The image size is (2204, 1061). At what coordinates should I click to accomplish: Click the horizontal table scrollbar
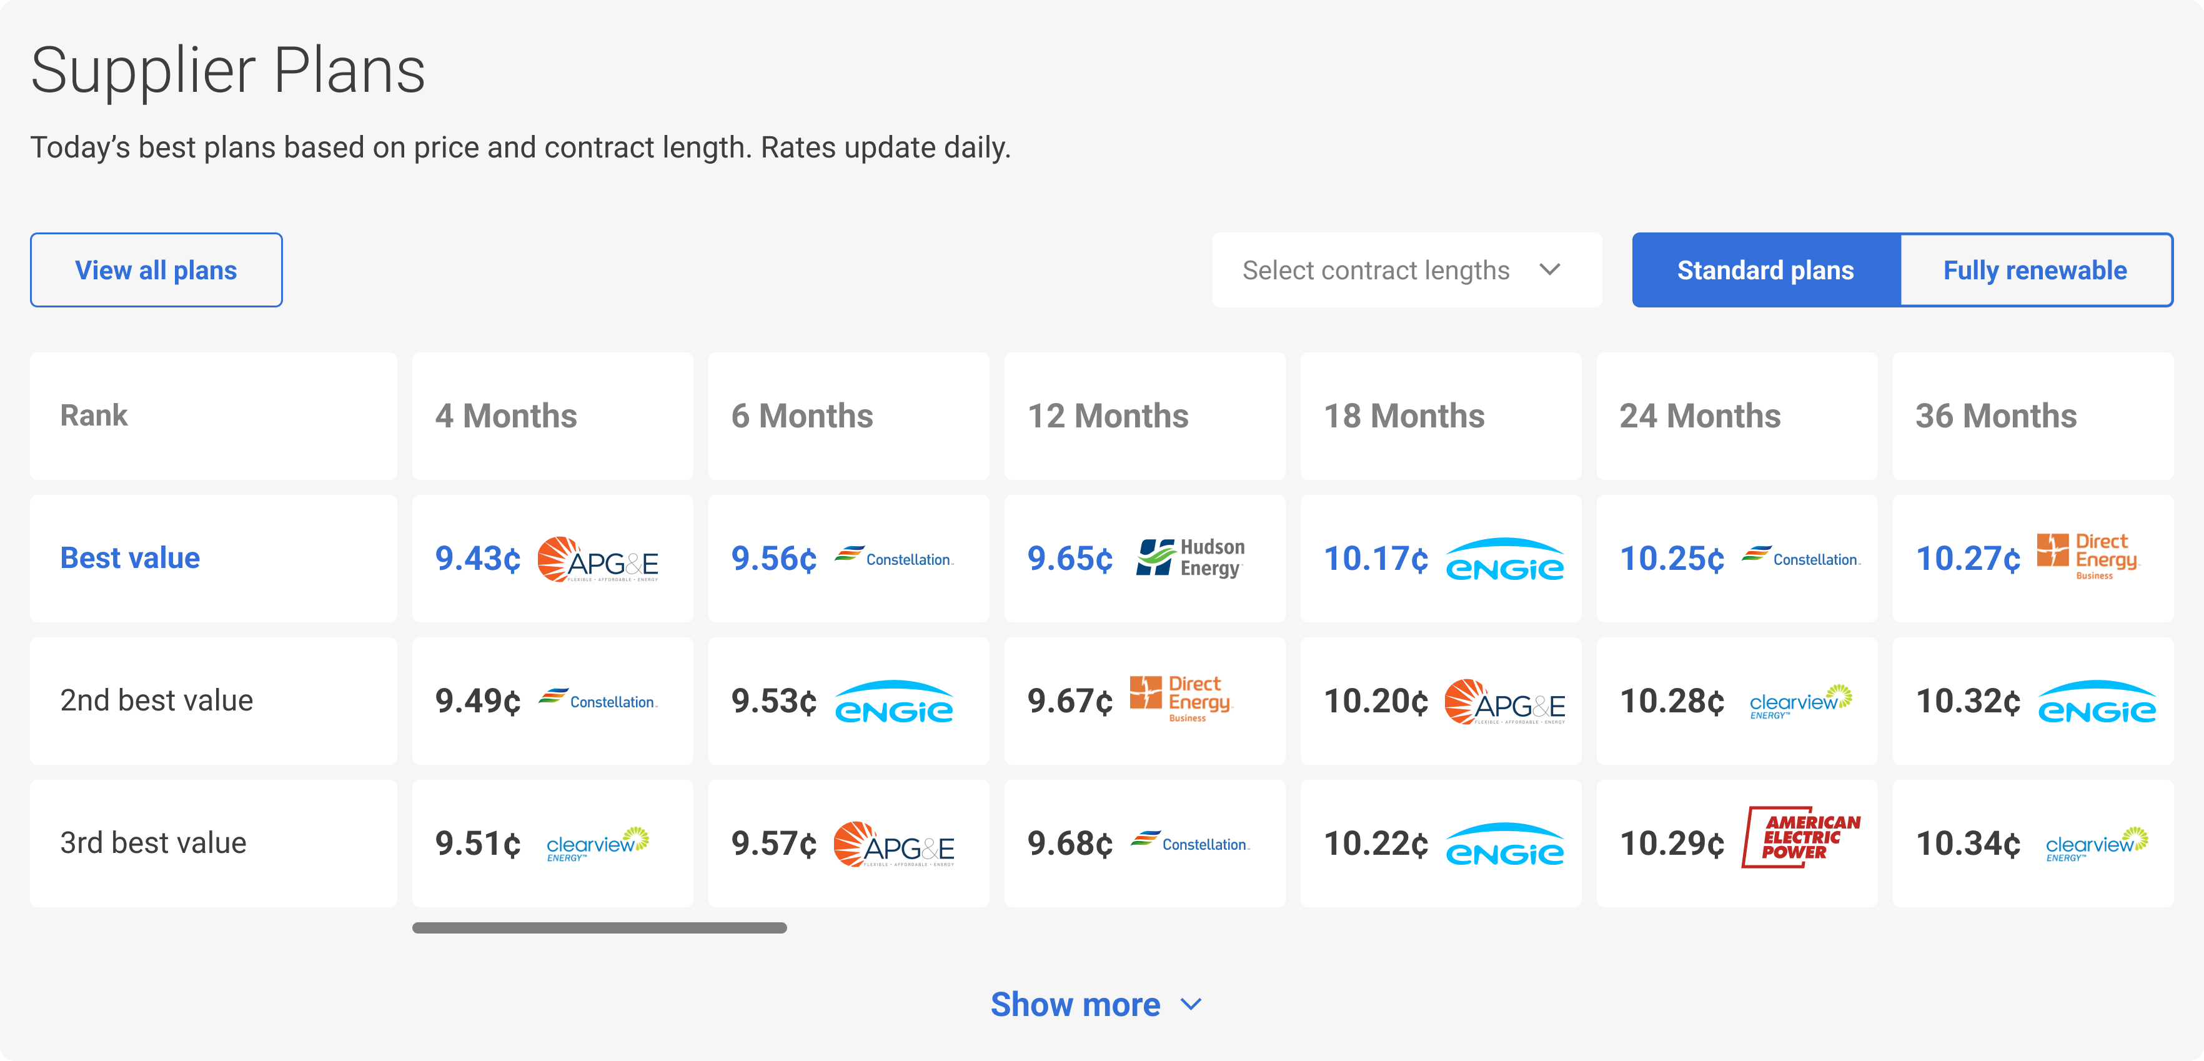[x=599, y=927]
